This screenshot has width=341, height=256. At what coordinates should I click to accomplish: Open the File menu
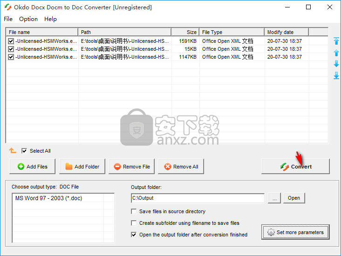click(8, 19)
